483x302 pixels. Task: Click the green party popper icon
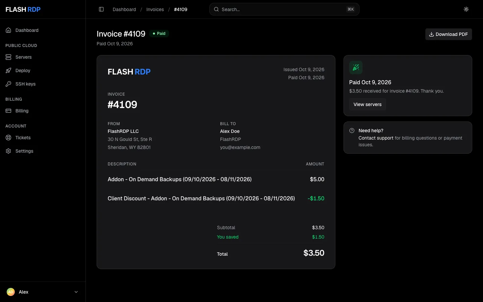356,67
